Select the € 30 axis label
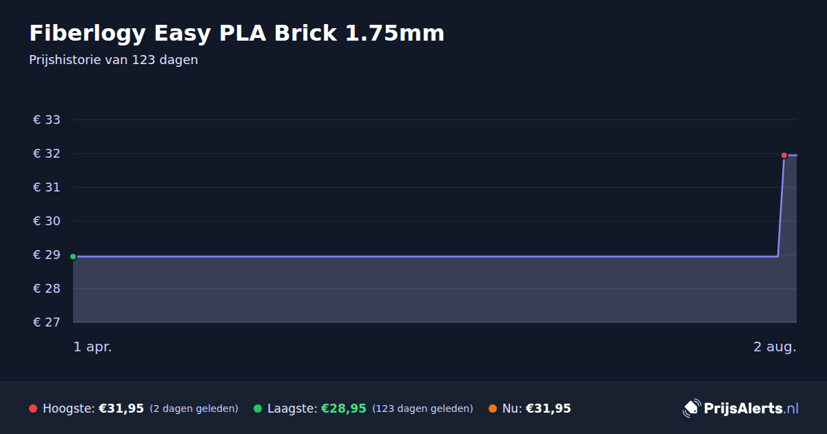The image size is (827, 434). point(47,221)
